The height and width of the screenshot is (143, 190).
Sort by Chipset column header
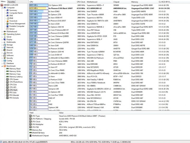point(121,2)
